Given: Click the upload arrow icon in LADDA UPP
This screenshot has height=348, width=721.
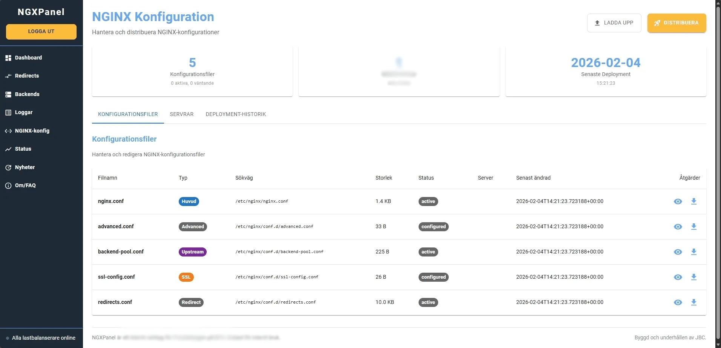Looking at the screenshot, I should point(597,23).
